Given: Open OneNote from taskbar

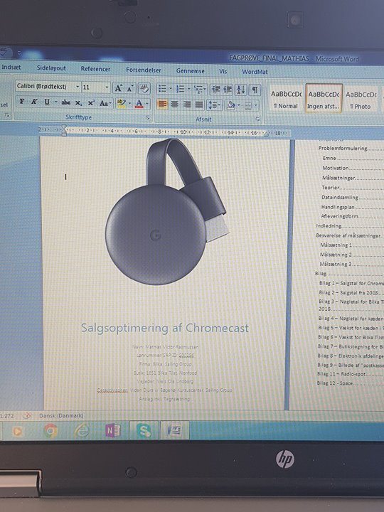Looking at the screenshot, I should (x=112, y=431).
